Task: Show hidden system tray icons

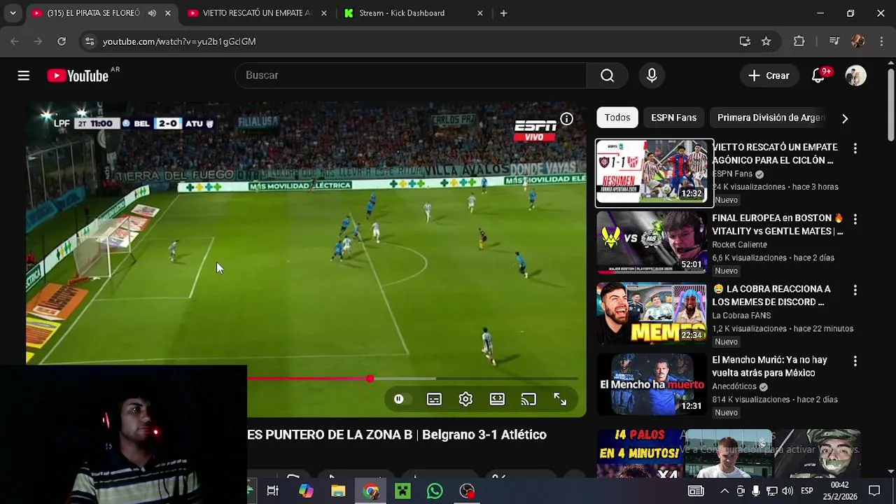Action: tap(724, 491)
